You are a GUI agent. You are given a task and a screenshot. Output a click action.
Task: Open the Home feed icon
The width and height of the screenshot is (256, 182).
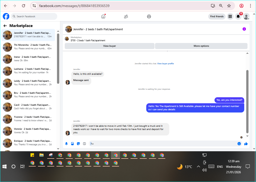click(103, 16)
